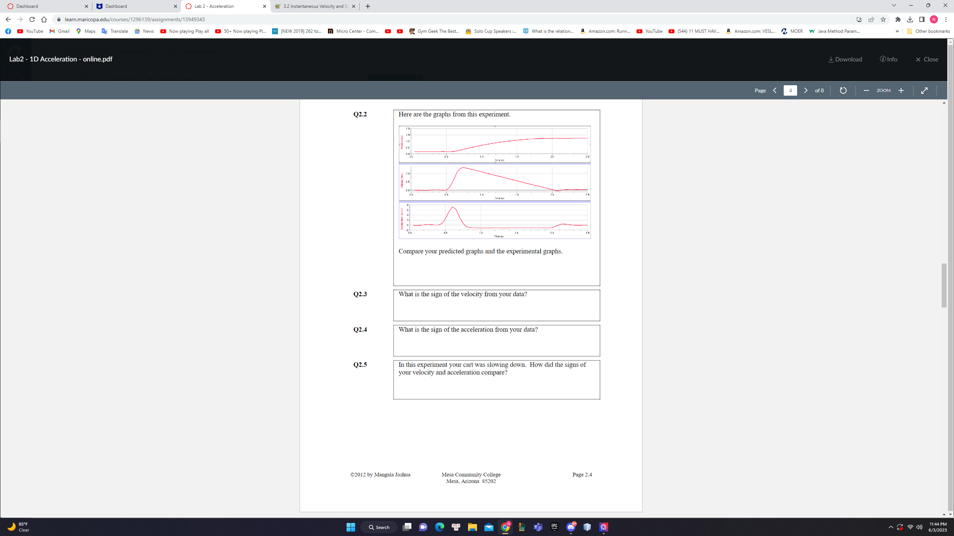The height and width of the screenshot is (536, 954).
Task: Click the PDF vertical scrollbar thumb
Action: click(944, 285)
